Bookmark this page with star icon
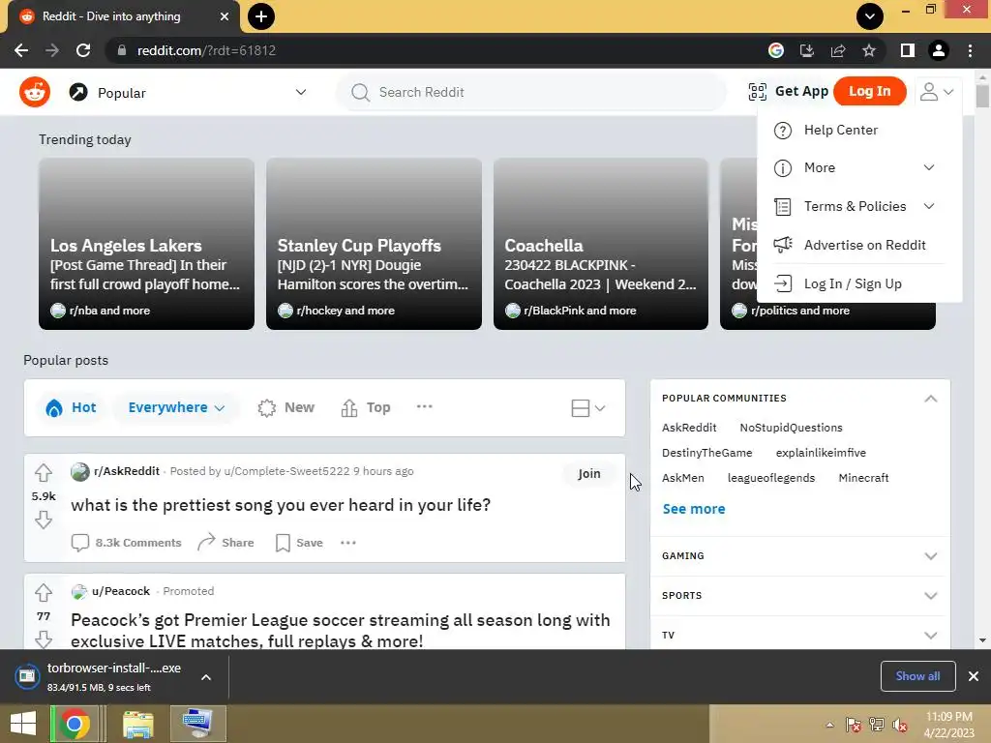This screenshot has height=743, width=991. tap(869, 50)
